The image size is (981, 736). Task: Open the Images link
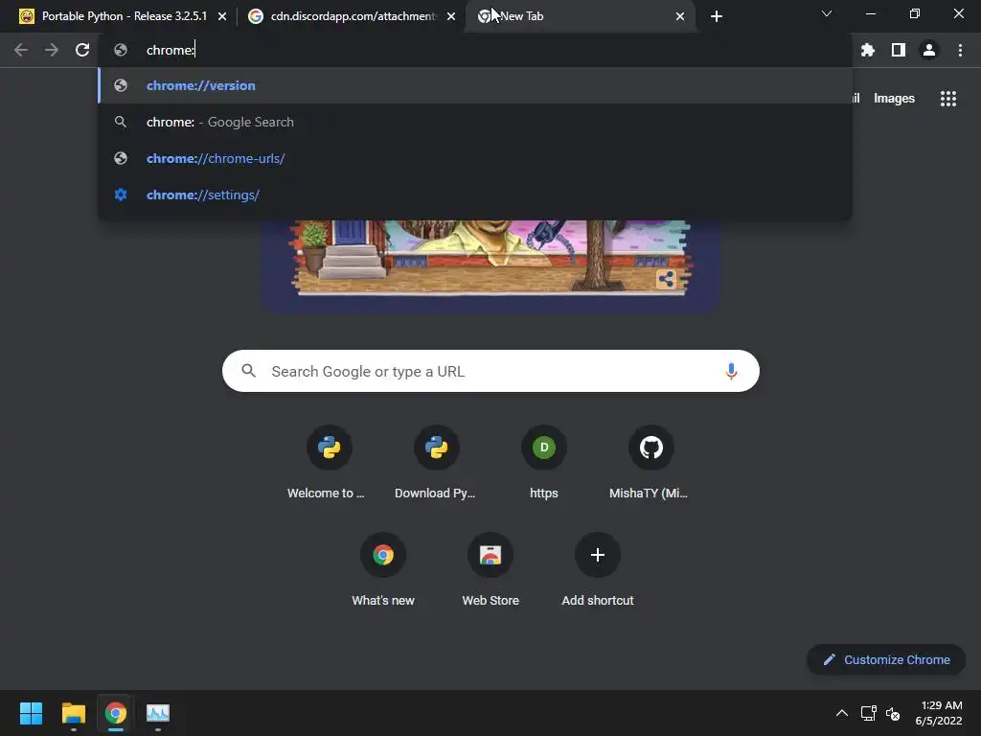(x=894, y=99)
